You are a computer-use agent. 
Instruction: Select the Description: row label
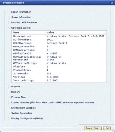[x=22, y=36]
